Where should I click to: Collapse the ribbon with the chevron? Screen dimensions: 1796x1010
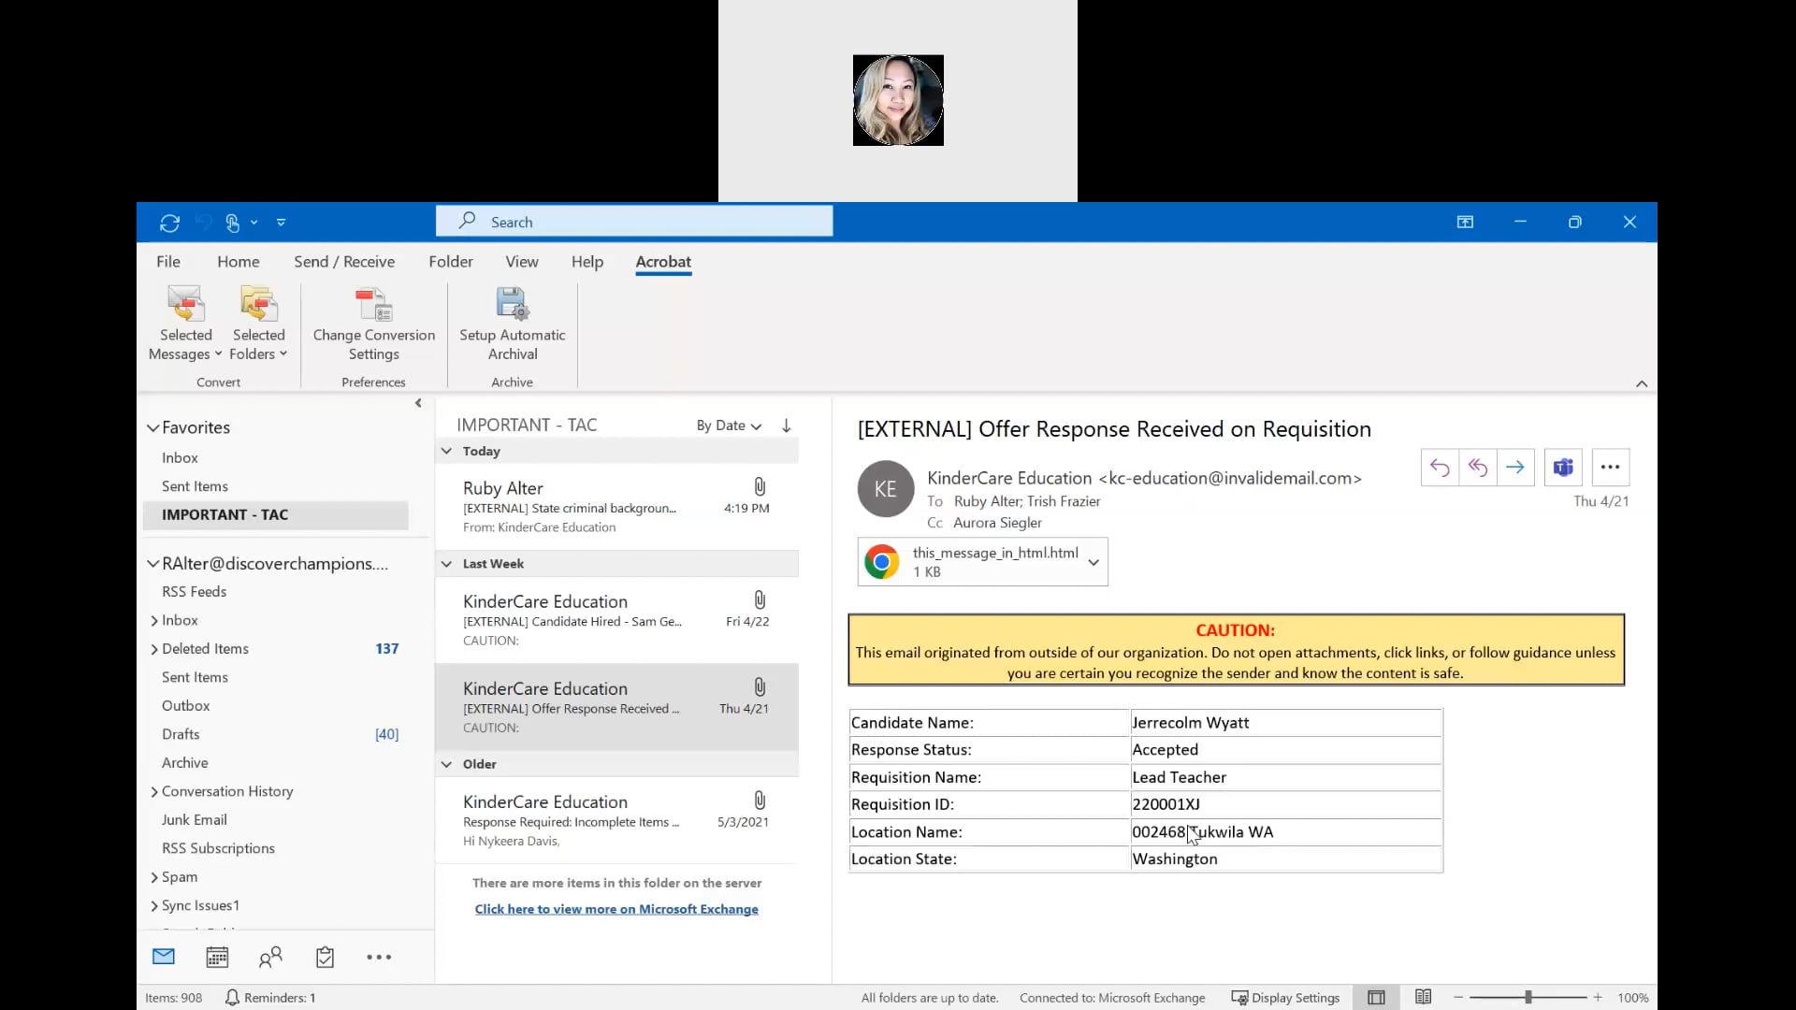click(1642, 383)
